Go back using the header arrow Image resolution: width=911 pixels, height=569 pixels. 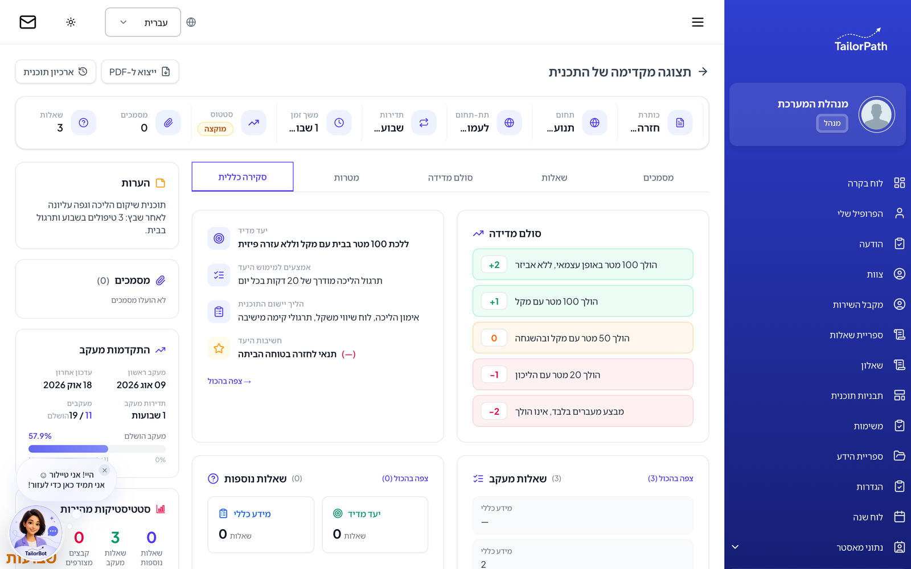(703, 72)
